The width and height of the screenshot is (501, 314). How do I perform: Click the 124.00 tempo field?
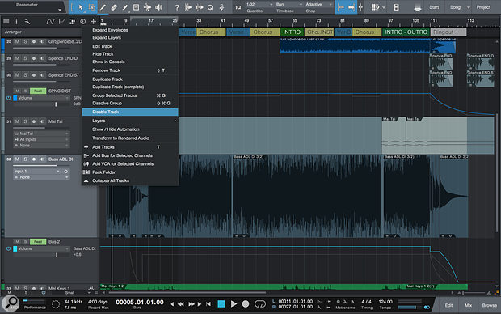tap(385, 302)
